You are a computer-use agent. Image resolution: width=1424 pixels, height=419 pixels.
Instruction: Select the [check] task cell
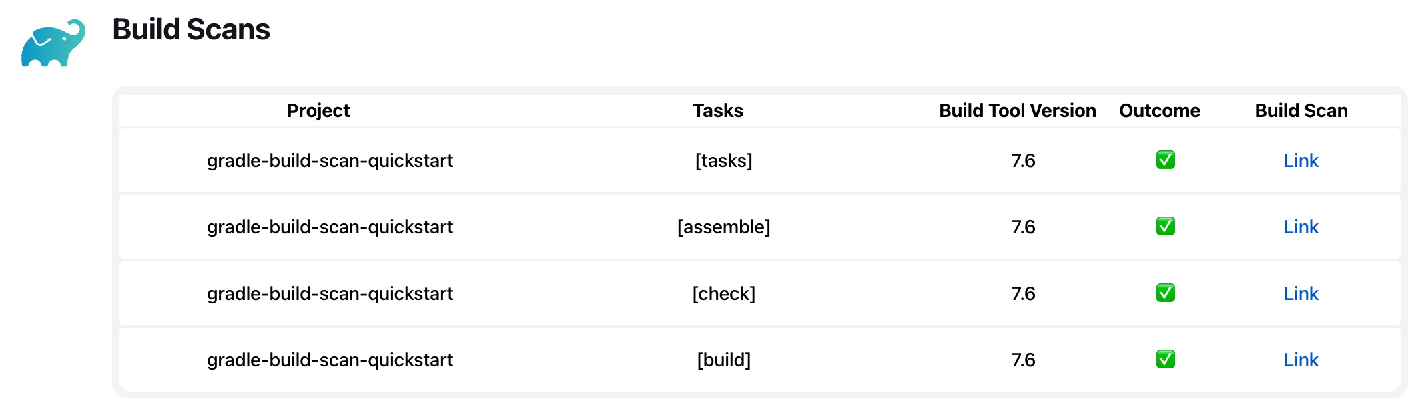pyautogui.click(x=724, y=293)
